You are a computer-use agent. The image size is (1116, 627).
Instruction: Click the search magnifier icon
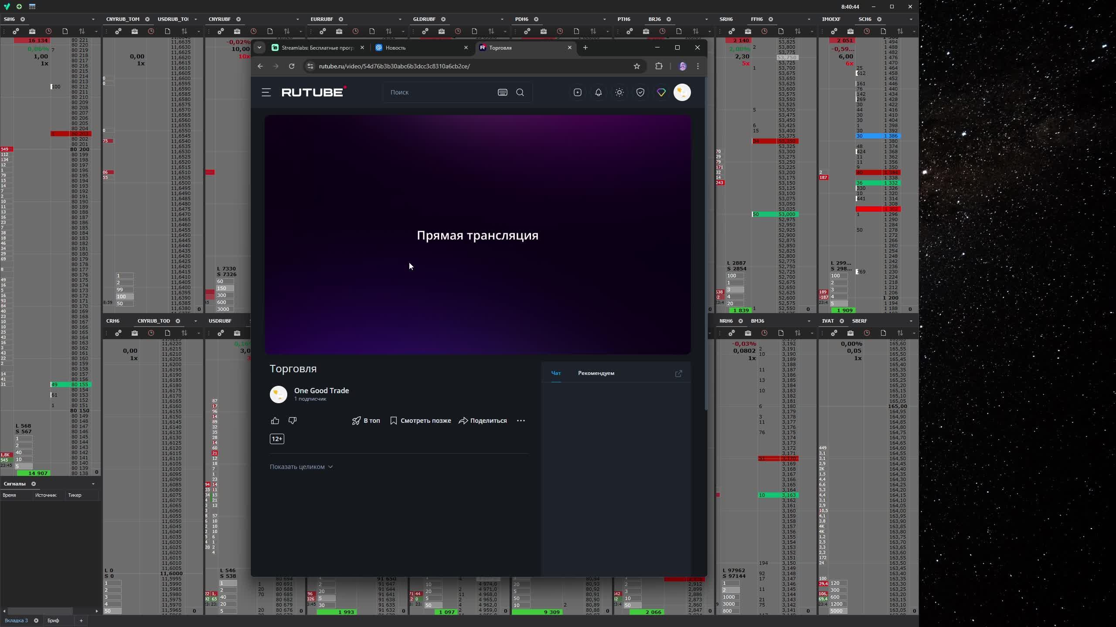click(520, 92)
